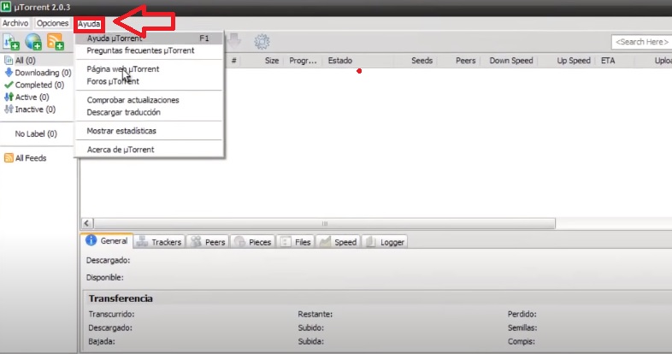Click the Add Torrent from URL icon
The height and width of the screenshot is (354, 672).
[x=34, y=41]
